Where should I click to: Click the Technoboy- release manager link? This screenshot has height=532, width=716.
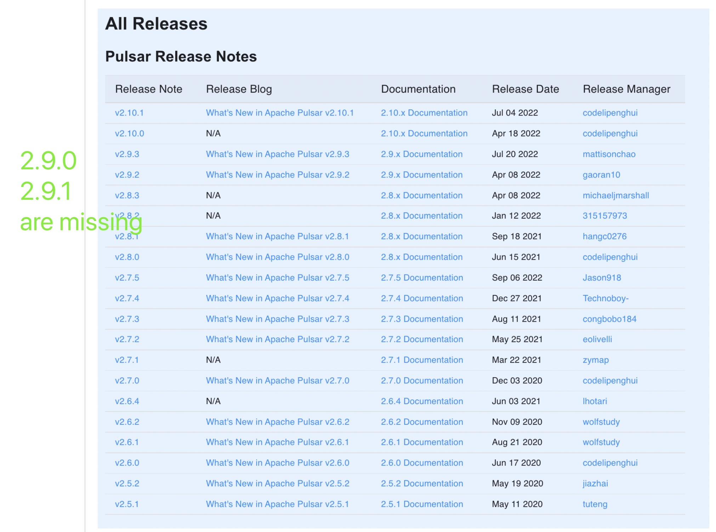click(x=605, y=298)
